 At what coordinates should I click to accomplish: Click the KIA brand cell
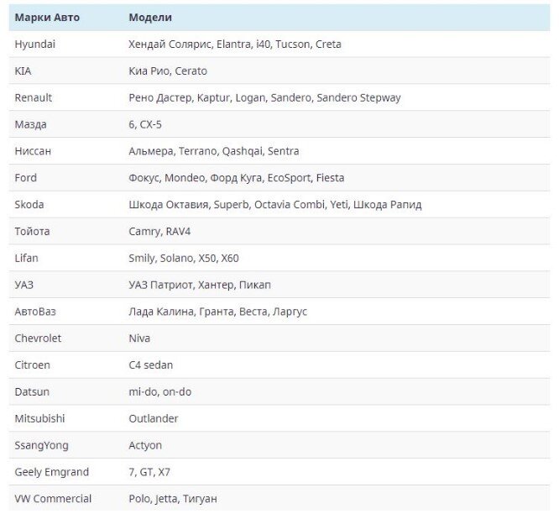click(x=24, y=71)
